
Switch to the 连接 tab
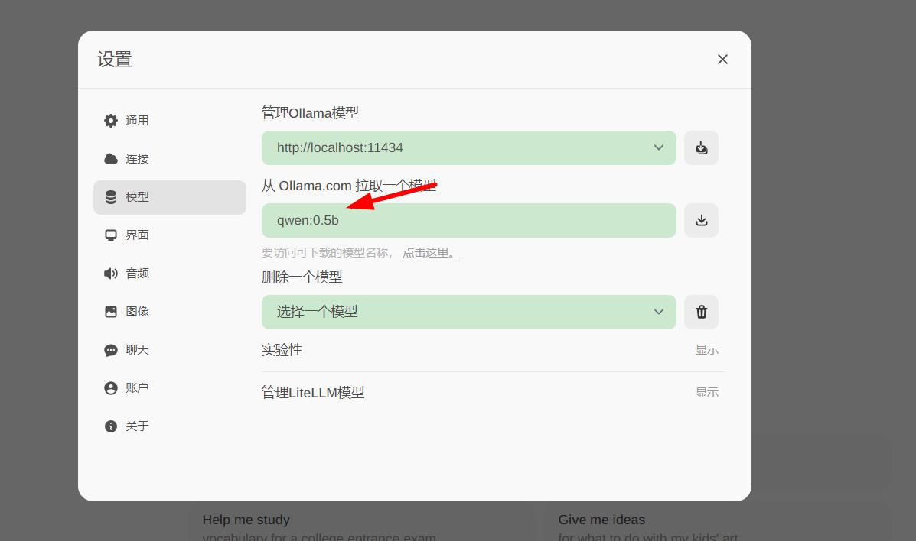point(169,159)
